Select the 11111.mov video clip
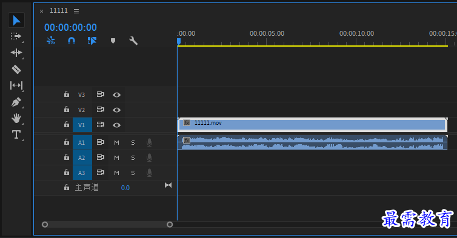This screenshot has height=238, width=457. tap(312, 125)
